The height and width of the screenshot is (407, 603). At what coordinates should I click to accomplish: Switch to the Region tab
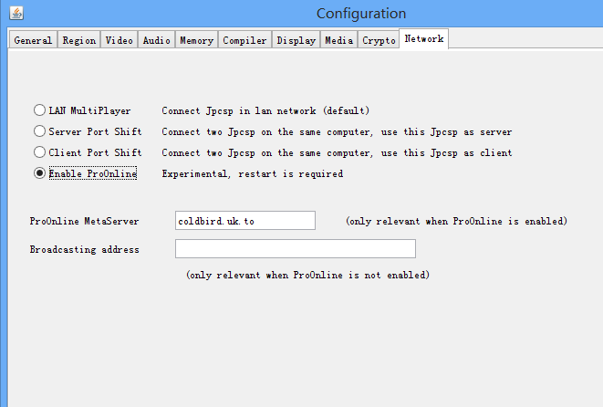pyautogui.click(x=79, y=40)
